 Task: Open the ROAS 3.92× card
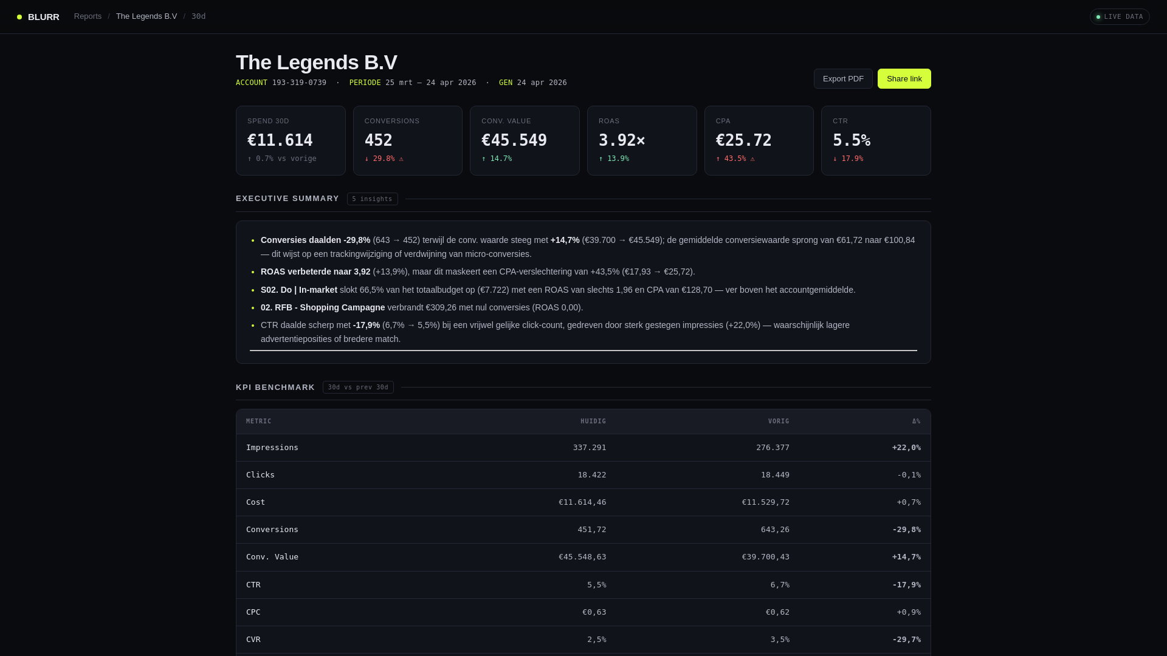(x=642, y=141)
